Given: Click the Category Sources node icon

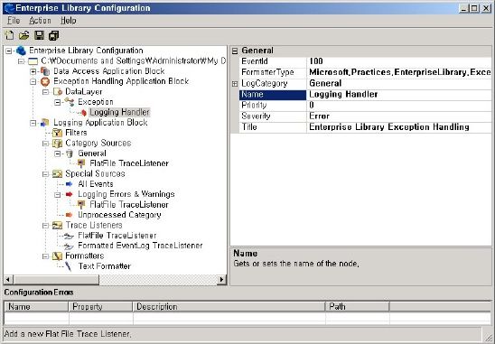Looking at the screenshot, I should pyautogui.click(x=58, y=144).
